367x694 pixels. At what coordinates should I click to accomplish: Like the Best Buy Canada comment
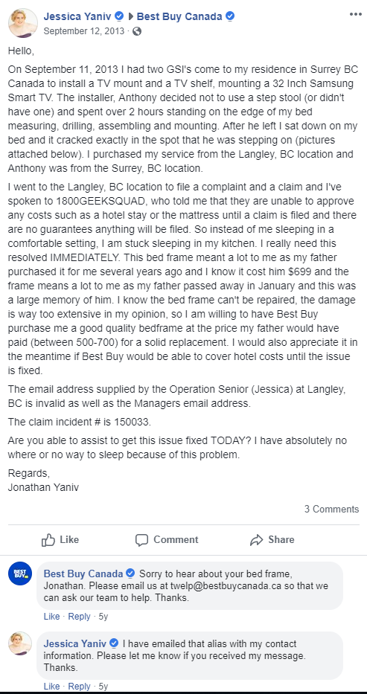[51, 616]
